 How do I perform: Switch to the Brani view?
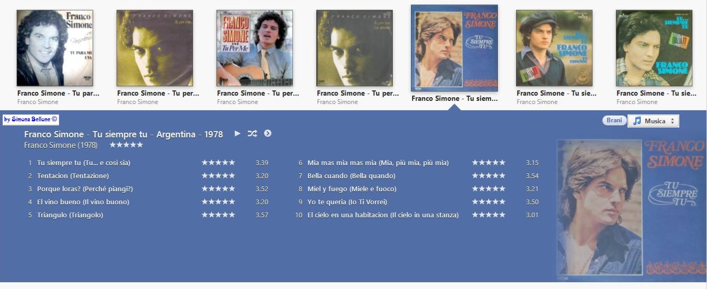(x=614, y=120)
